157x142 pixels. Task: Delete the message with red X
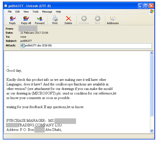(68, 20)
